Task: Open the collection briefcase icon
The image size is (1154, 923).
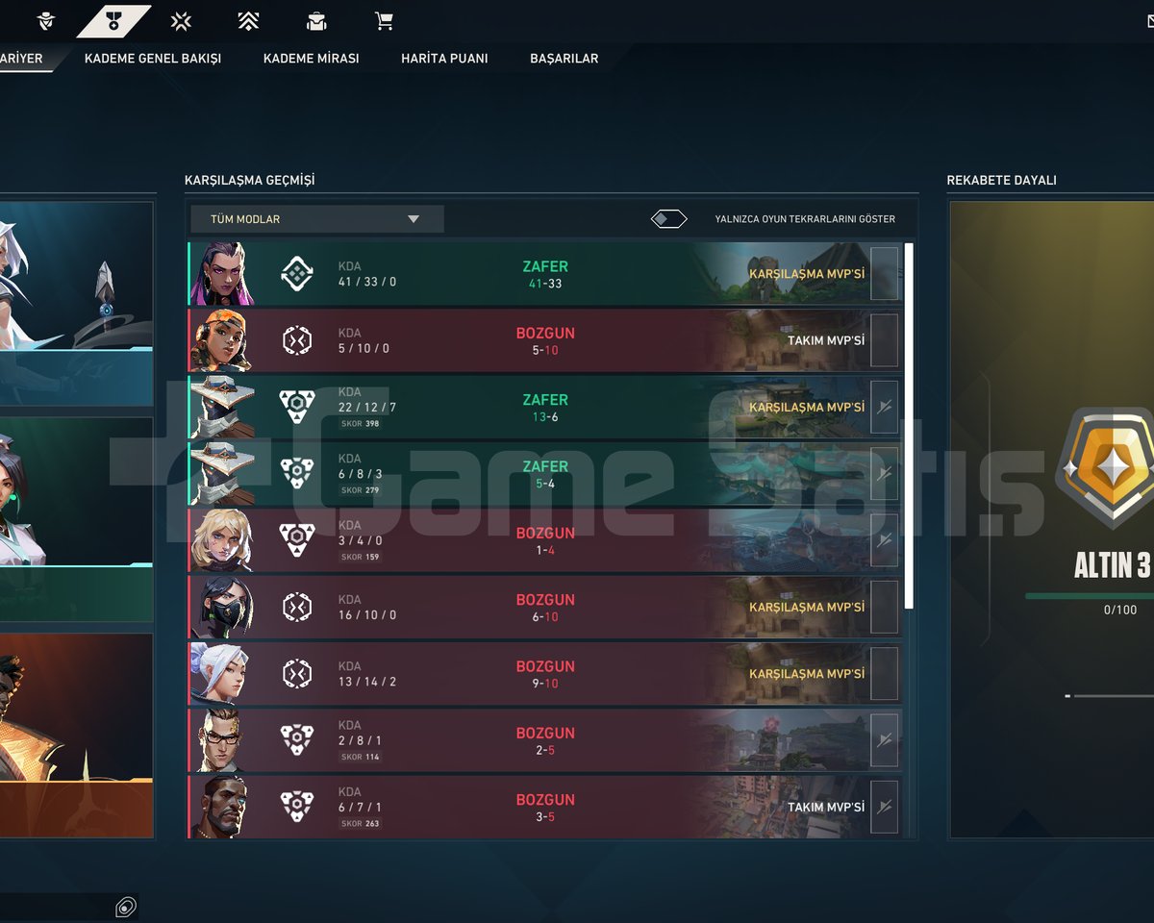Action: tap(315, 20)
